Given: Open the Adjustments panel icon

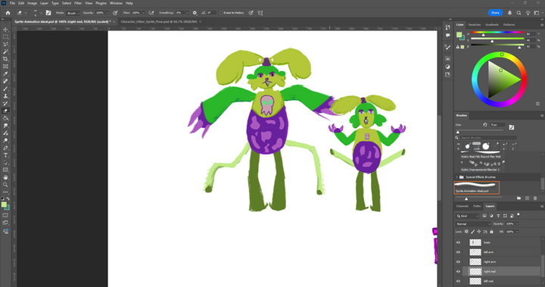Looking at the screenshot, I should [x=447, y=67].
